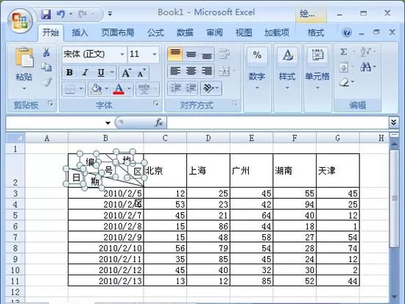This screenshot has width=405, height=304.
Task: Increase font size with large A icon
Action: pyautogui.click(x=127, y=73)
